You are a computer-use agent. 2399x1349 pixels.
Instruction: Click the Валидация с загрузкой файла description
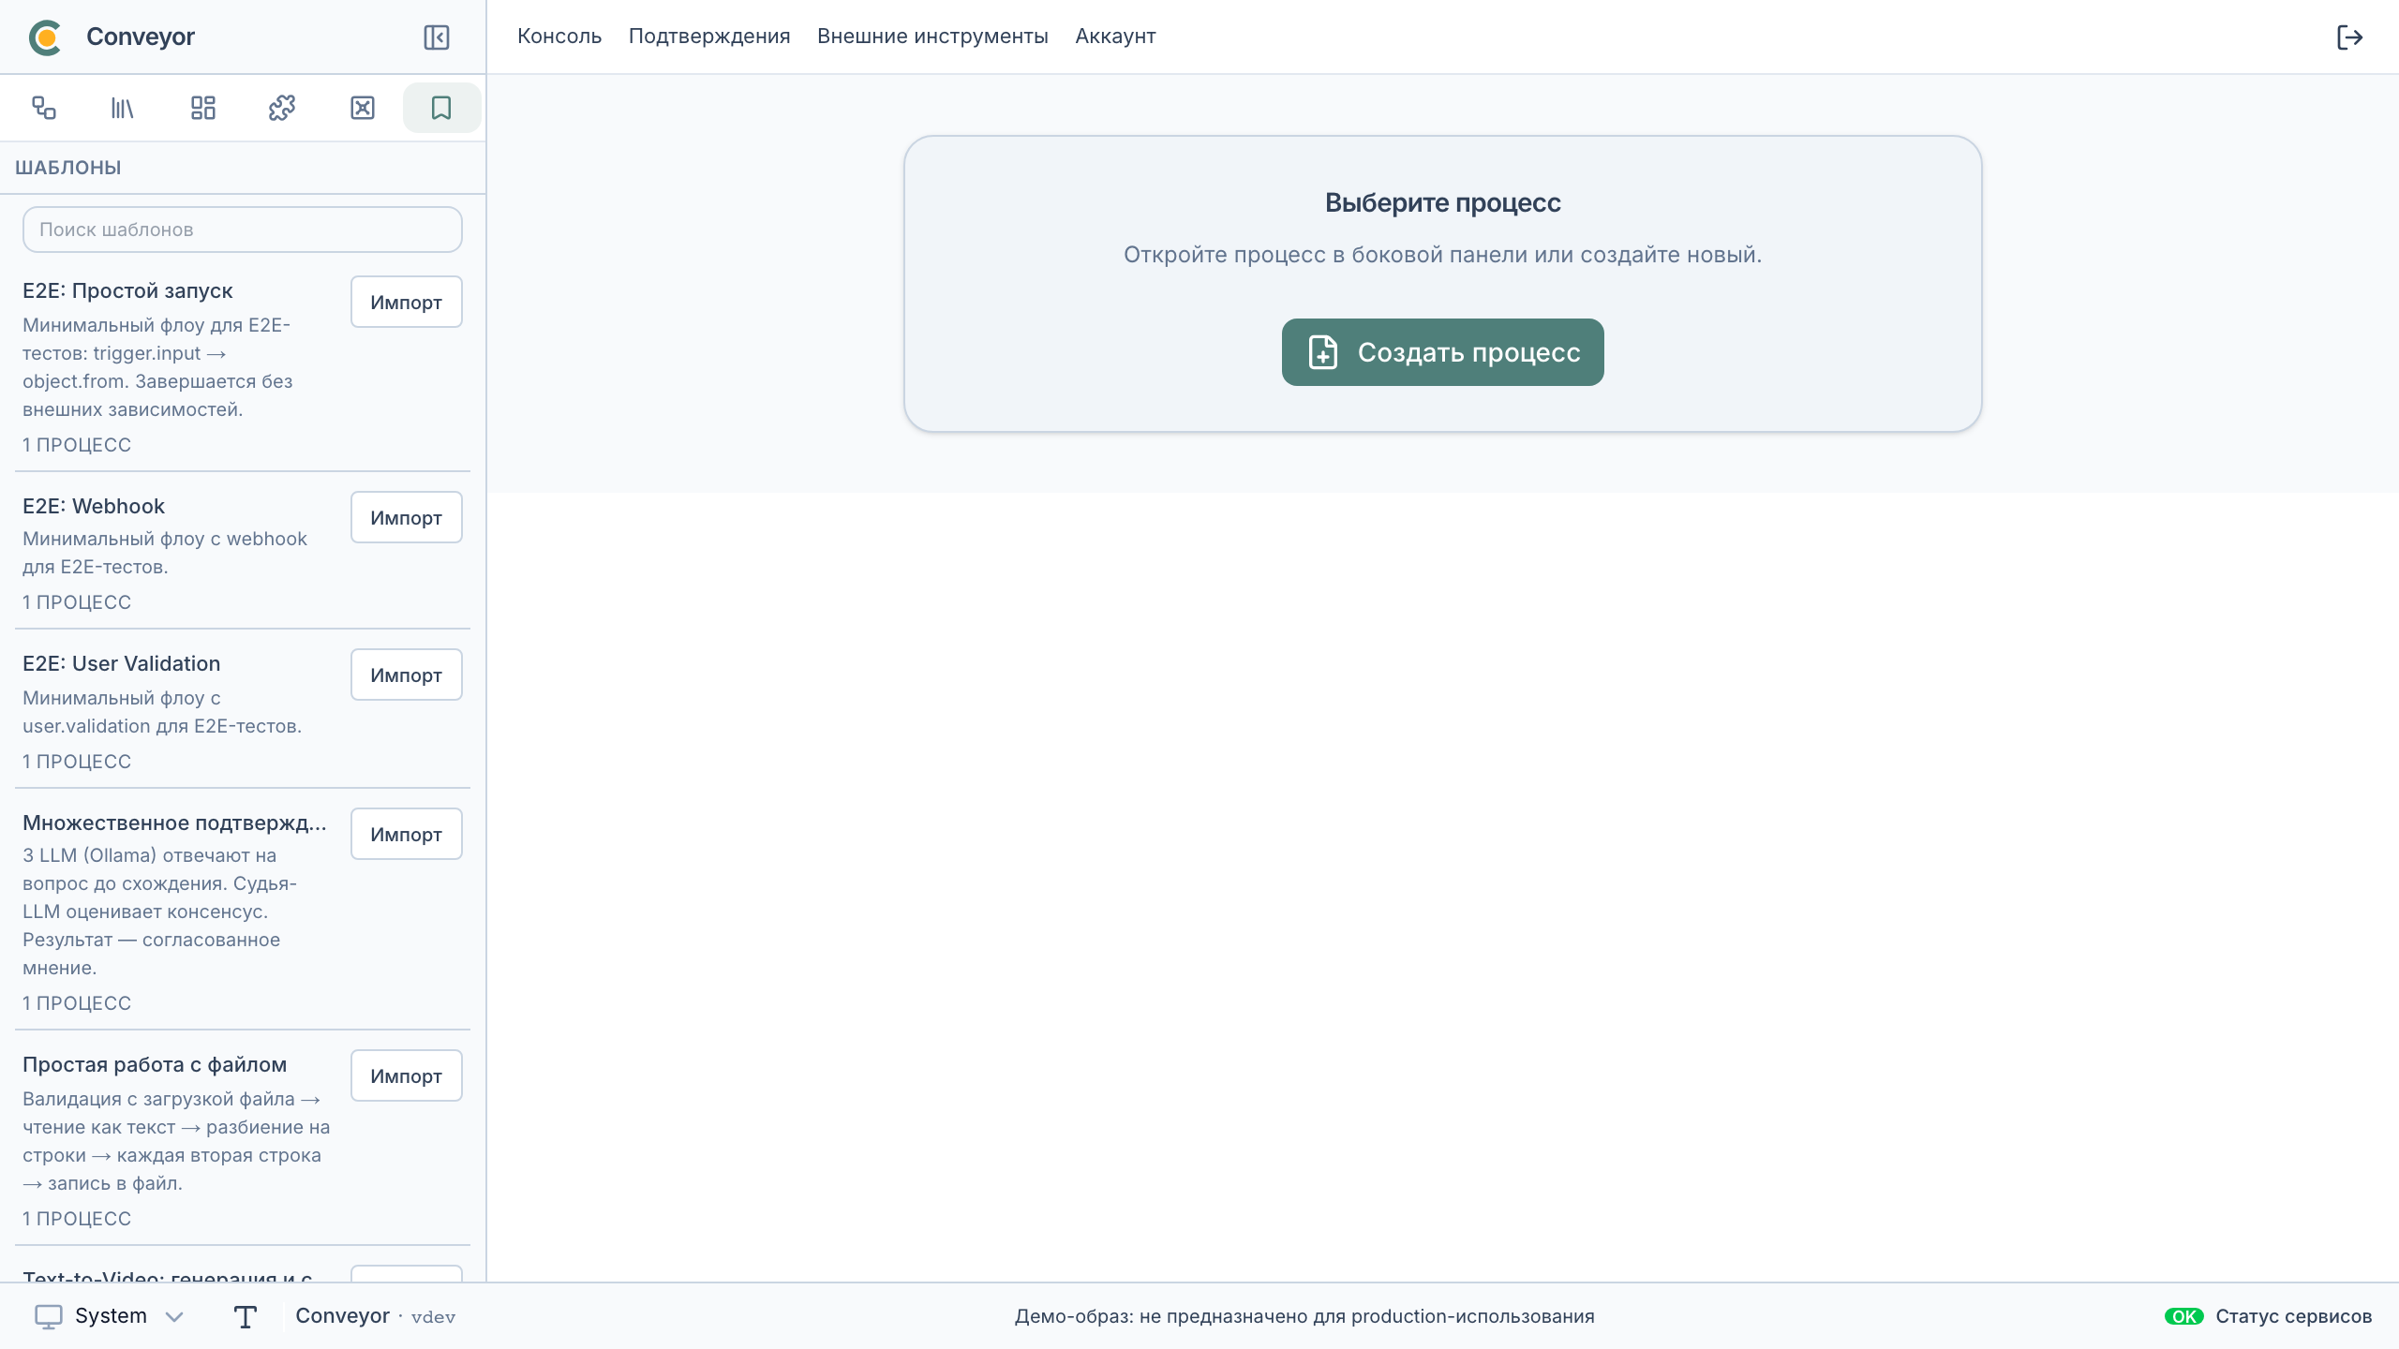point(176,1141)
